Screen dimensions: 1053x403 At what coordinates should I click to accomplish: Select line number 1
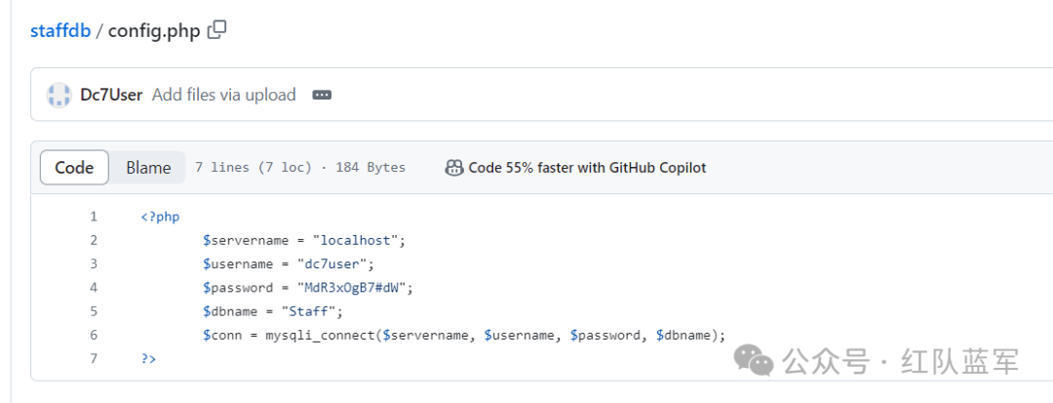(94, 217)
